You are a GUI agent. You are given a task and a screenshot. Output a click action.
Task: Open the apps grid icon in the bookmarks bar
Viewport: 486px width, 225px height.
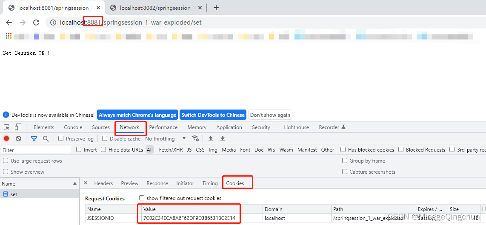(x=9, y=36)
